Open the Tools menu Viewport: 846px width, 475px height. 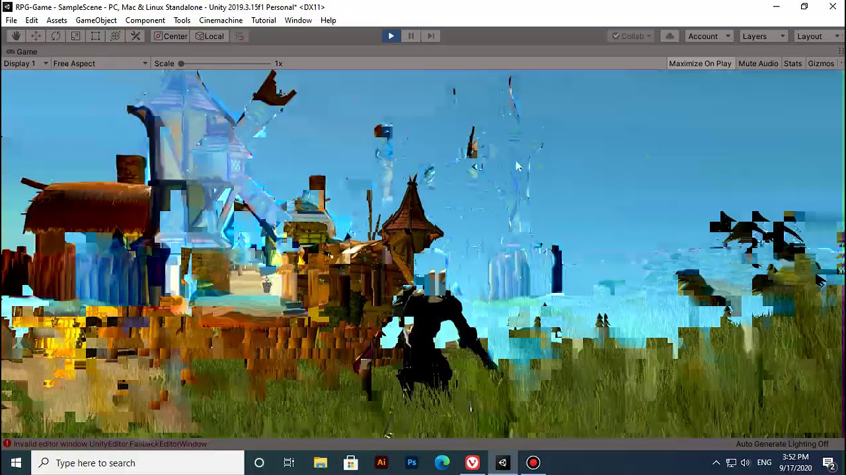(x=182, y=20)
